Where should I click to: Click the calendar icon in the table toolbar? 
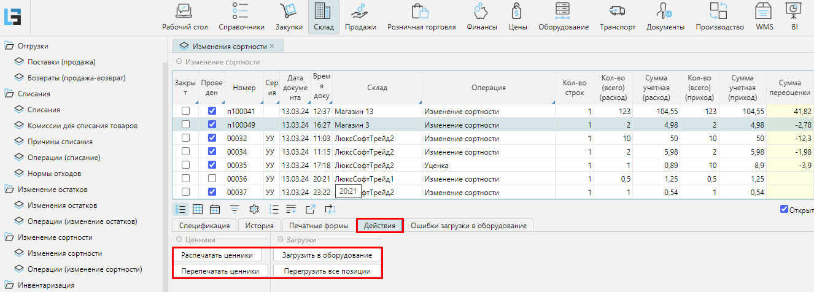(215, 209)
